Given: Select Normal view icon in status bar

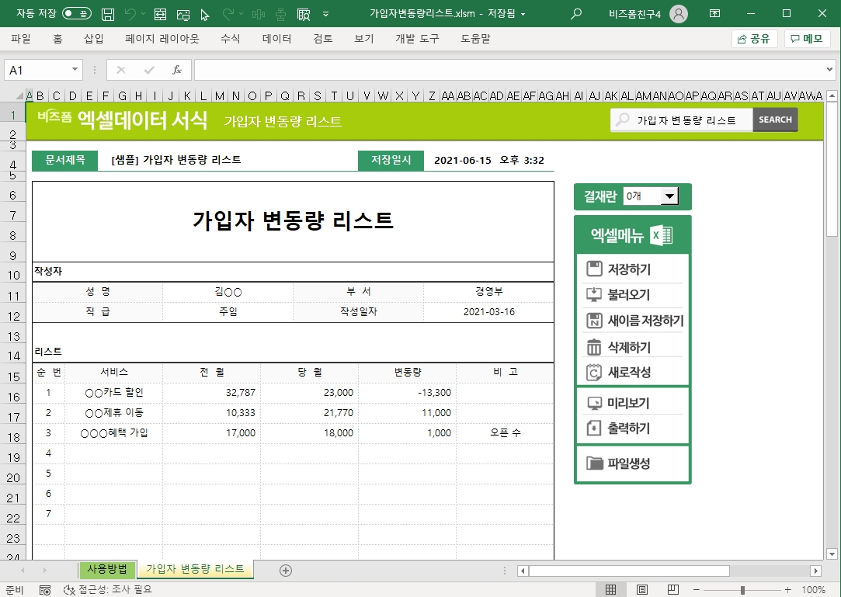Looking at the screenshot, I should coord(611,590).
